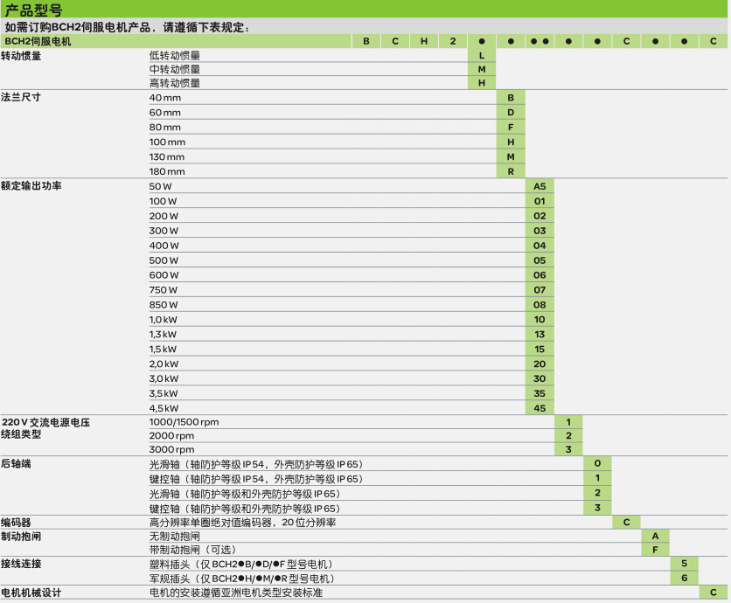The image size is (731, 603).
Task: Click code L for 低转动惯量
Action: [x=481, y=56]
